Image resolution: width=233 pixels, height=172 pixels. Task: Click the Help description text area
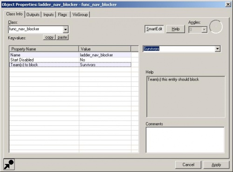tap(186, 96)
